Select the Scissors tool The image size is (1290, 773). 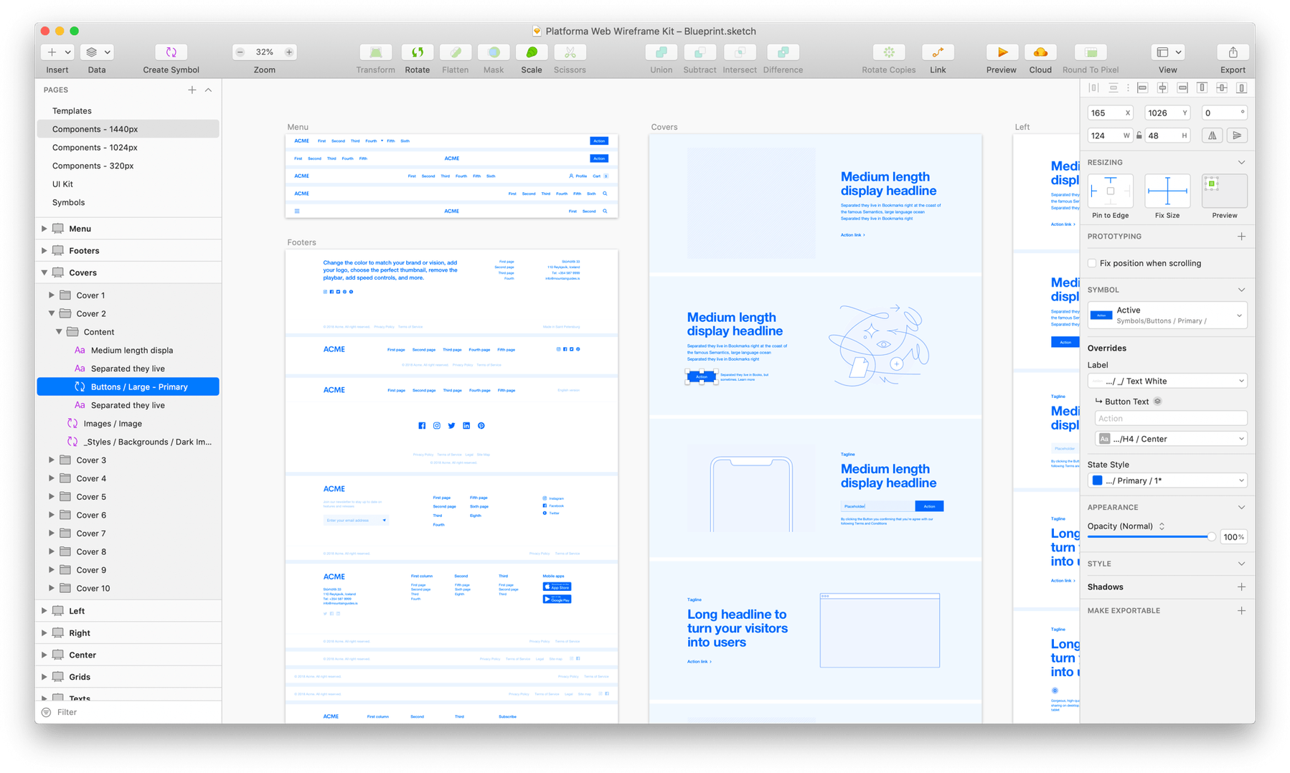pyautogui.click(x=569, y=52)
